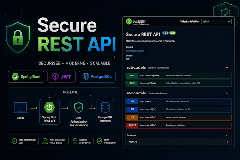
Task: Click the 'License' label in the Swagger panel
Action: click(129, 55)
